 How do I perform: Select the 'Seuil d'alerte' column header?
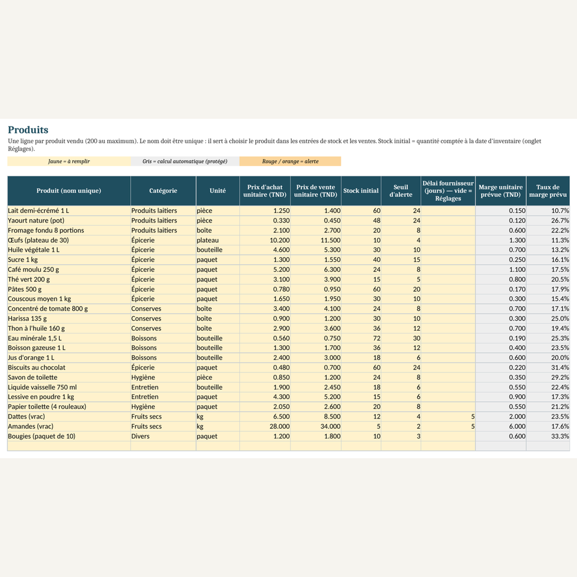point(401,190)
